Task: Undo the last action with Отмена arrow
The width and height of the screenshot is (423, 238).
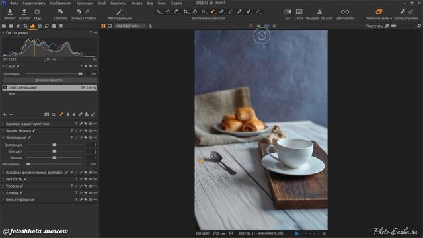Action: pos(79,12)
